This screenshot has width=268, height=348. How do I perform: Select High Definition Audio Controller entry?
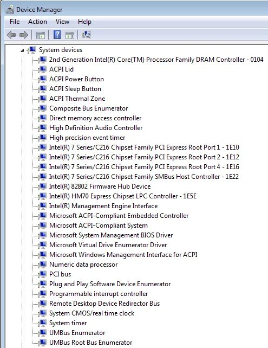click(x=96, y=128)
